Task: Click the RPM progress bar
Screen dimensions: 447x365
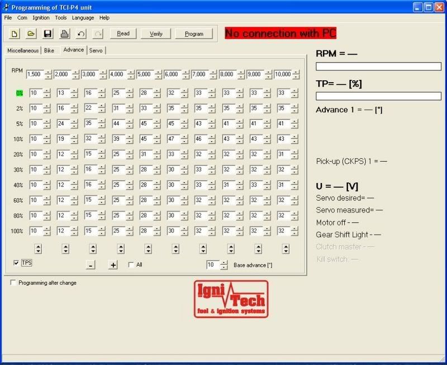Action: [378, 66]
